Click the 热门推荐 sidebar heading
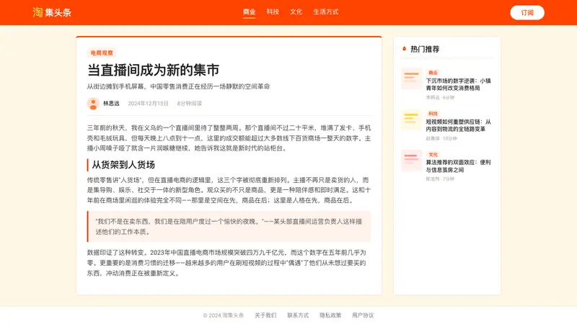 pos(425,49)
